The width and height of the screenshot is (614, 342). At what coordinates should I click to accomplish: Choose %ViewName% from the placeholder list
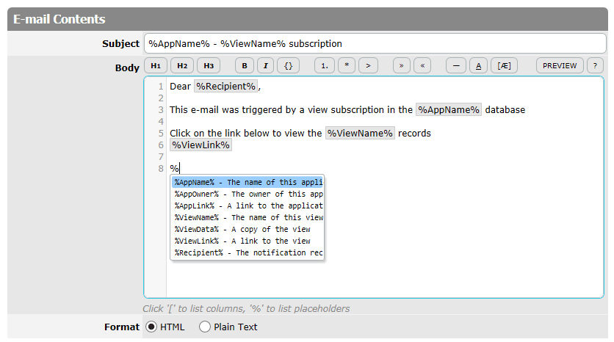pyautogui.click(x=247, y=217)
